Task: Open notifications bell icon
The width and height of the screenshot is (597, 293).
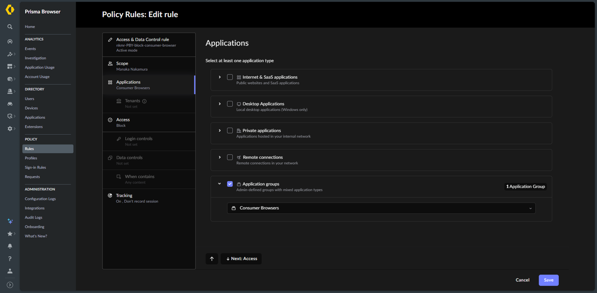Action: point(10,246)
